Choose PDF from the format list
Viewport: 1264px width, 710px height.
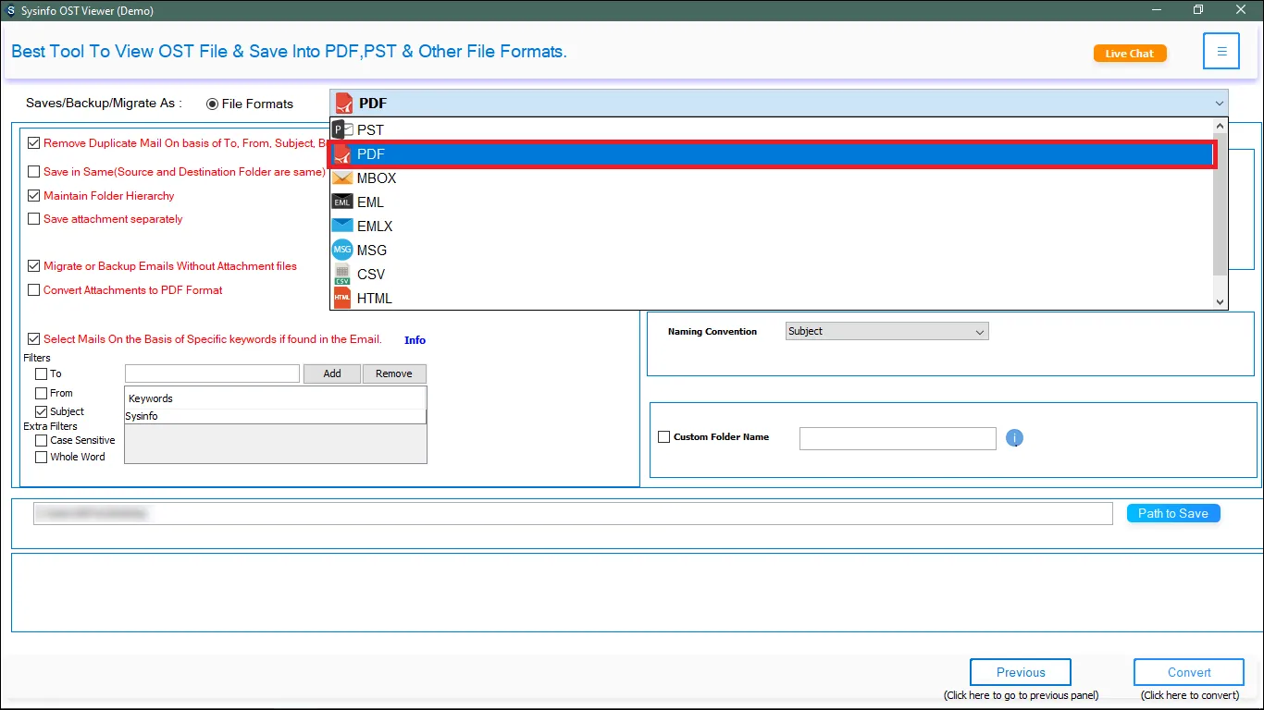pyautogui.click(x=772, y=154)
